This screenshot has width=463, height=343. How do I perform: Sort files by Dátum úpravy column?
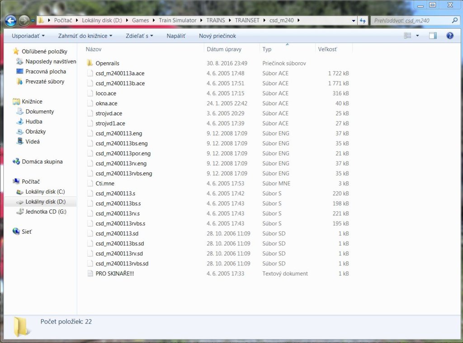(224, 49)
